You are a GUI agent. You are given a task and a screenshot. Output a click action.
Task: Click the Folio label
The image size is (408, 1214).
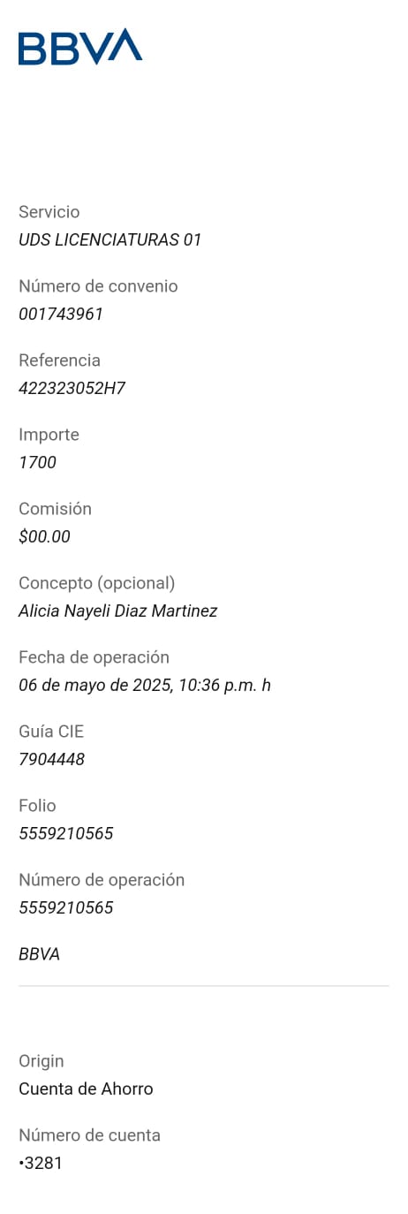[37, 806]
